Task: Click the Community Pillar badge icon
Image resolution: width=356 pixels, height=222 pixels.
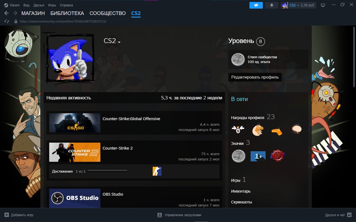Action: coord(238,59)
